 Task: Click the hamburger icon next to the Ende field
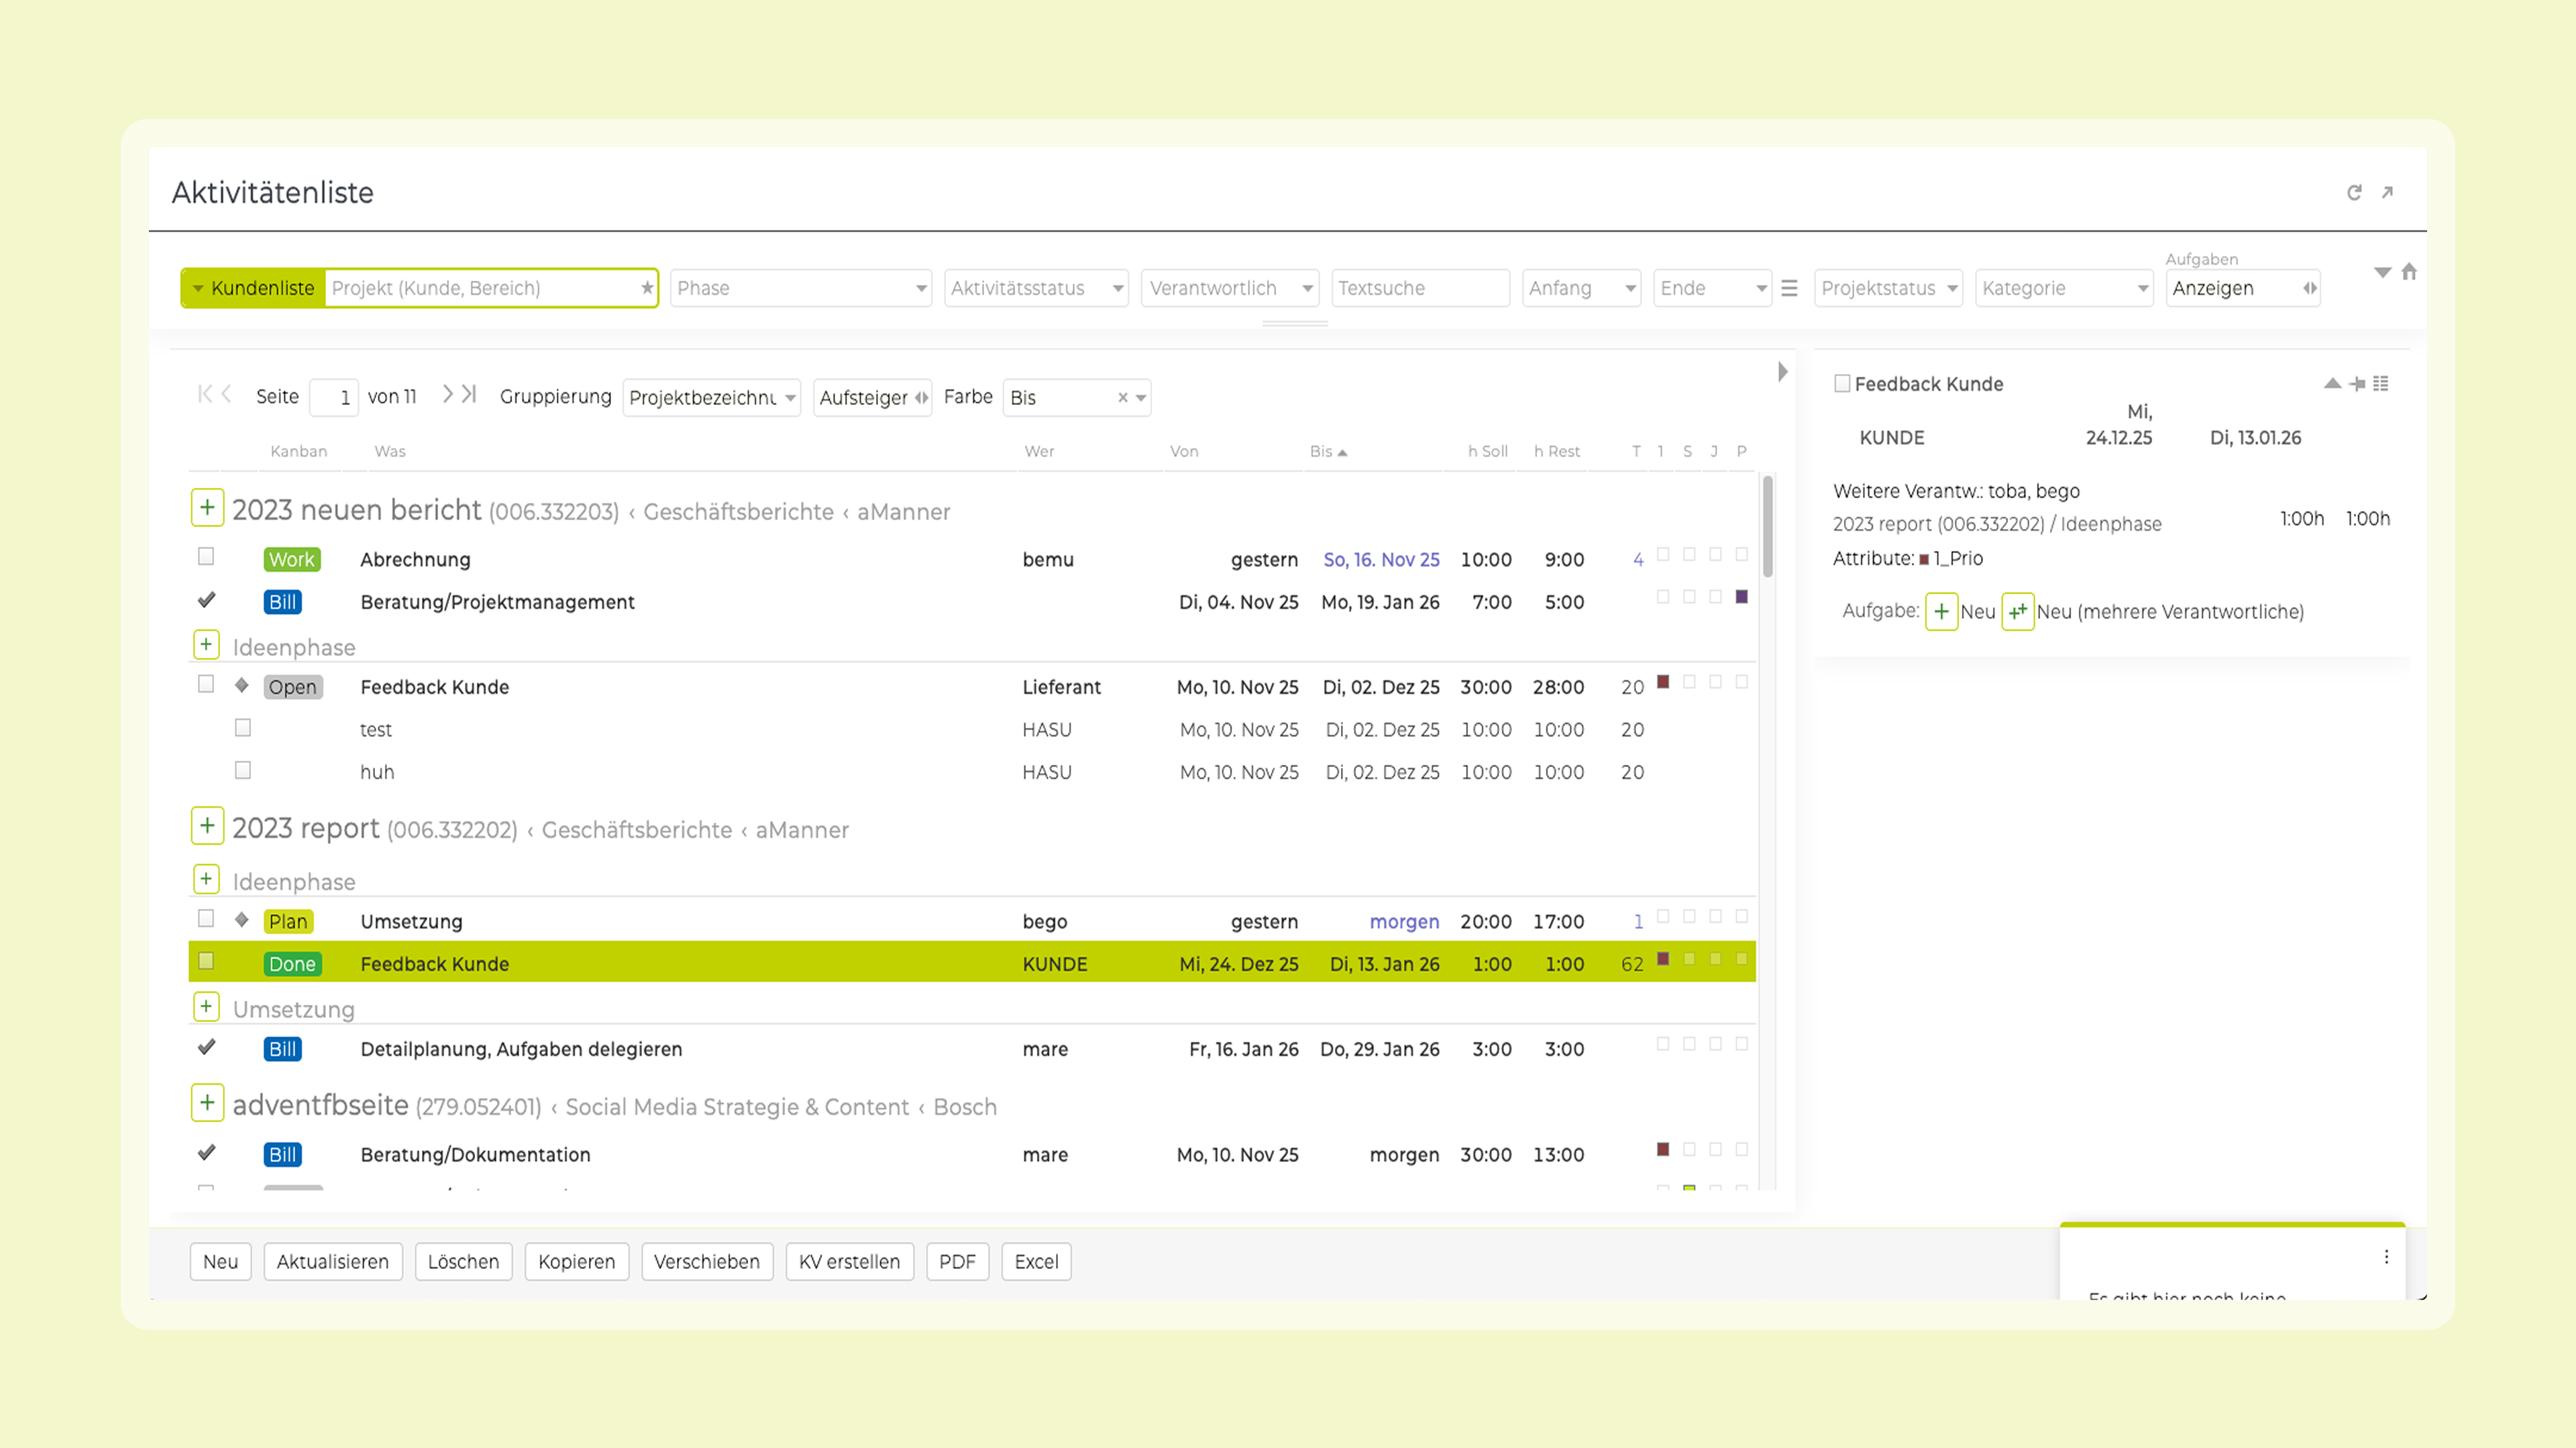click(x=1789, y=288)
